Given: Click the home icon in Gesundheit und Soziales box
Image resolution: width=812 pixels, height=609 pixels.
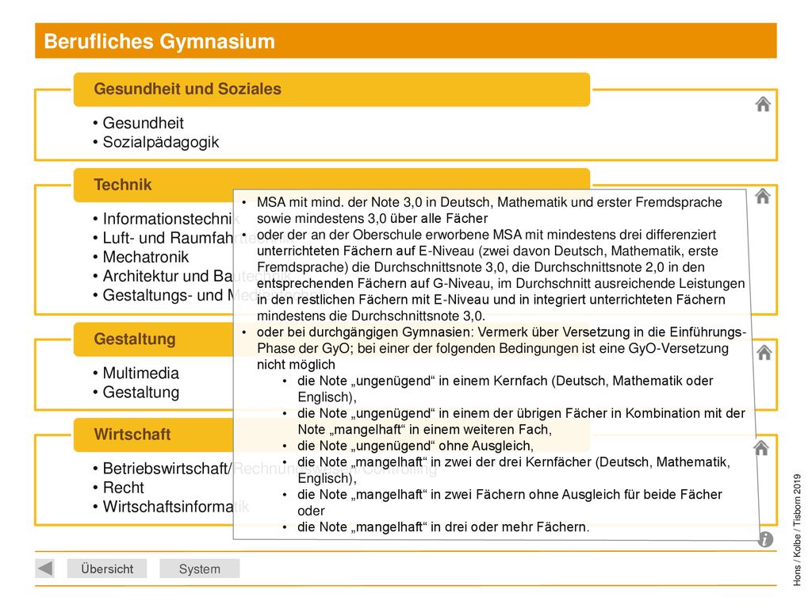Looking at the screenshot, I should point(762,104).
